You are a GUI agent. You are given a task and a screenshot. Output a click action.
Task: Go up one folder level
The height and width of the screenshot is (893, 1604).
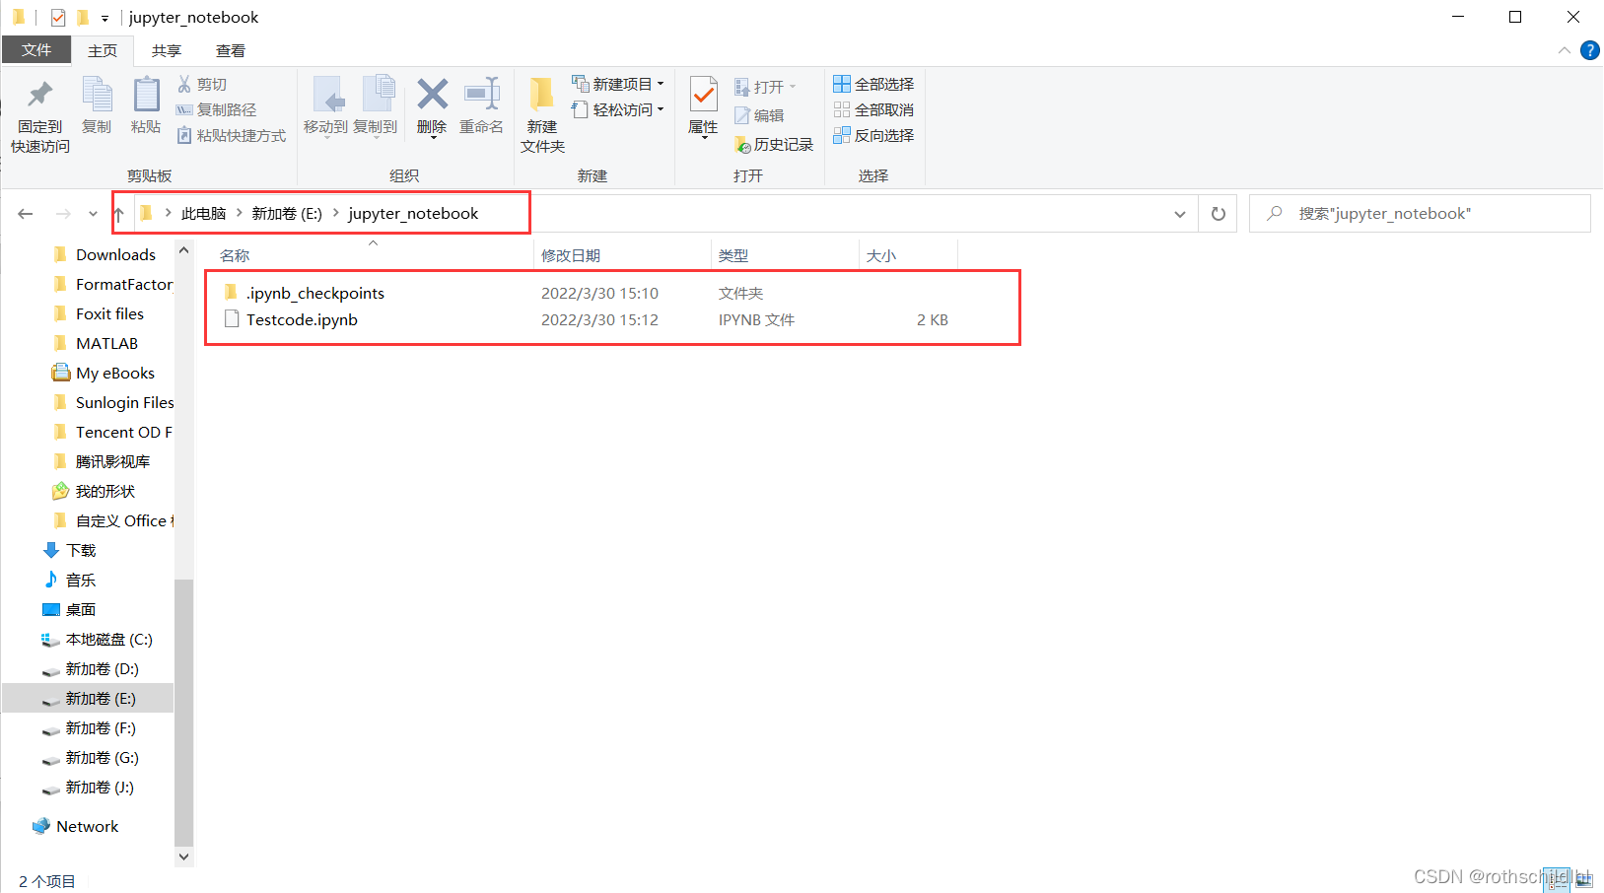pyautogui.click(x=118, y=214)
